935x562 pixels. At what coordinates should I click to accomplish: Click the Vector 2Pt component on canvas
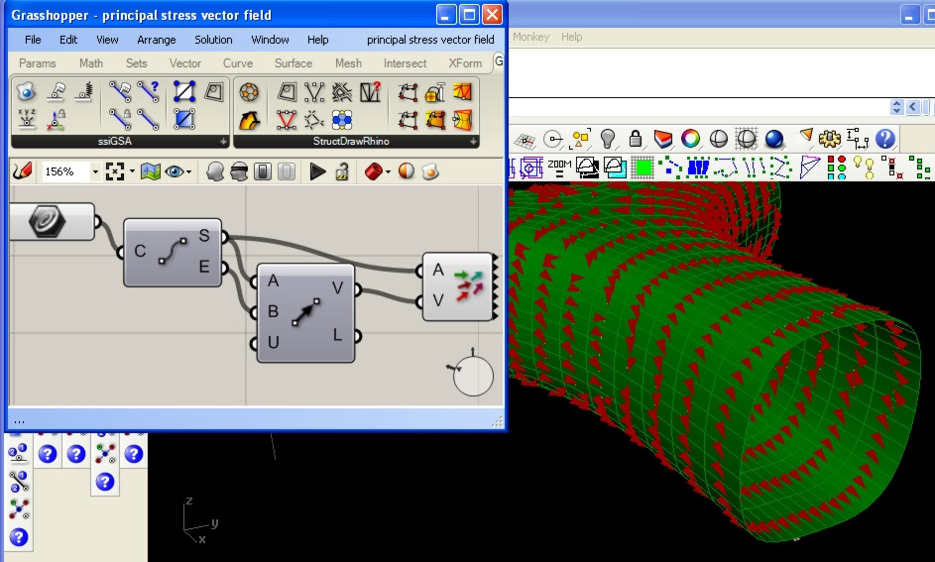[306, 313]
